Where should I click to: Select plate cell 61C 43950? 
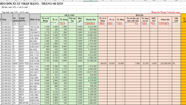pyautogui.click(x=35, y=64)
